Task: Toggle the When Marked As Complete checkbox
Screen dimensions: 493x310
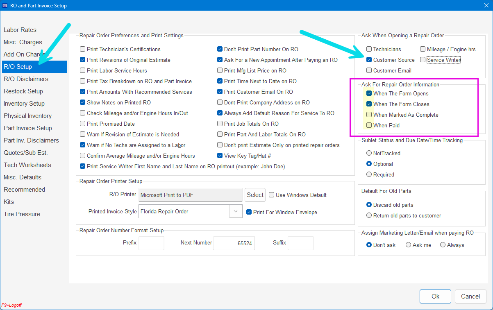Action: click(369, 115)
